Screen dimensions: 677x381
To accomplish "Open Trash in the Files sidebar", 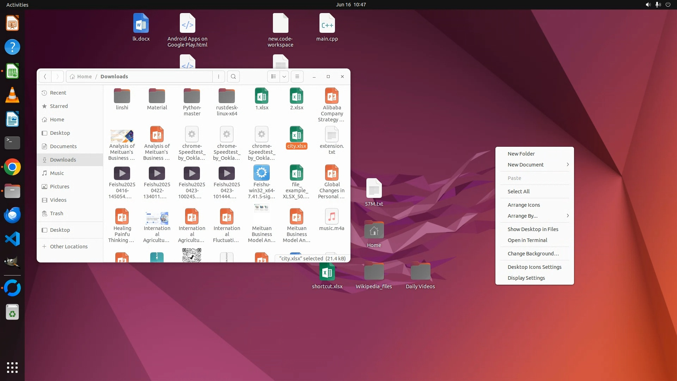I will pos(56,213).
